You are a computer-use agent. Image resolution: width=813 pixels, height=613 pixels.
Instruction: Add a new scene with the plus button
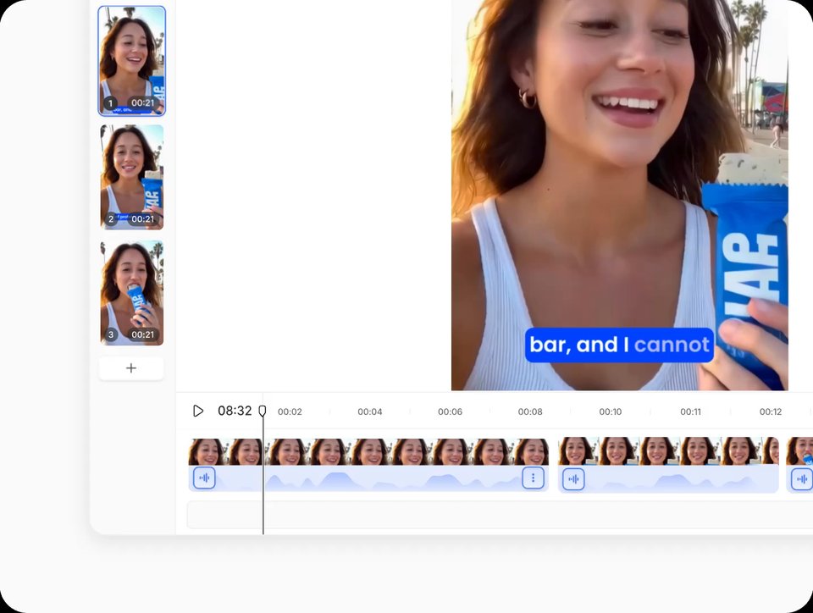pyautogui.click(x=131, y=368)
